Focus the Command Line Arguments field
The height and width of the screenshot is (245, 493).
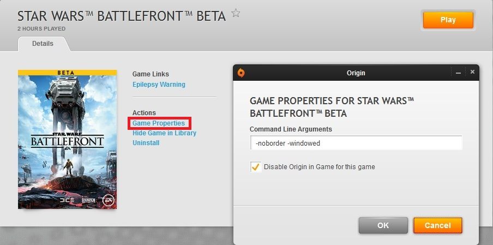[356, 143]
